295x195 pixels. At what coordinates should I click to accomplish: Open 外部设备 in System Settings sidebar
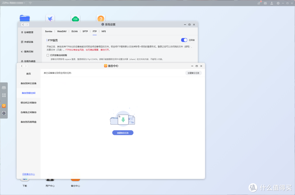27,42
